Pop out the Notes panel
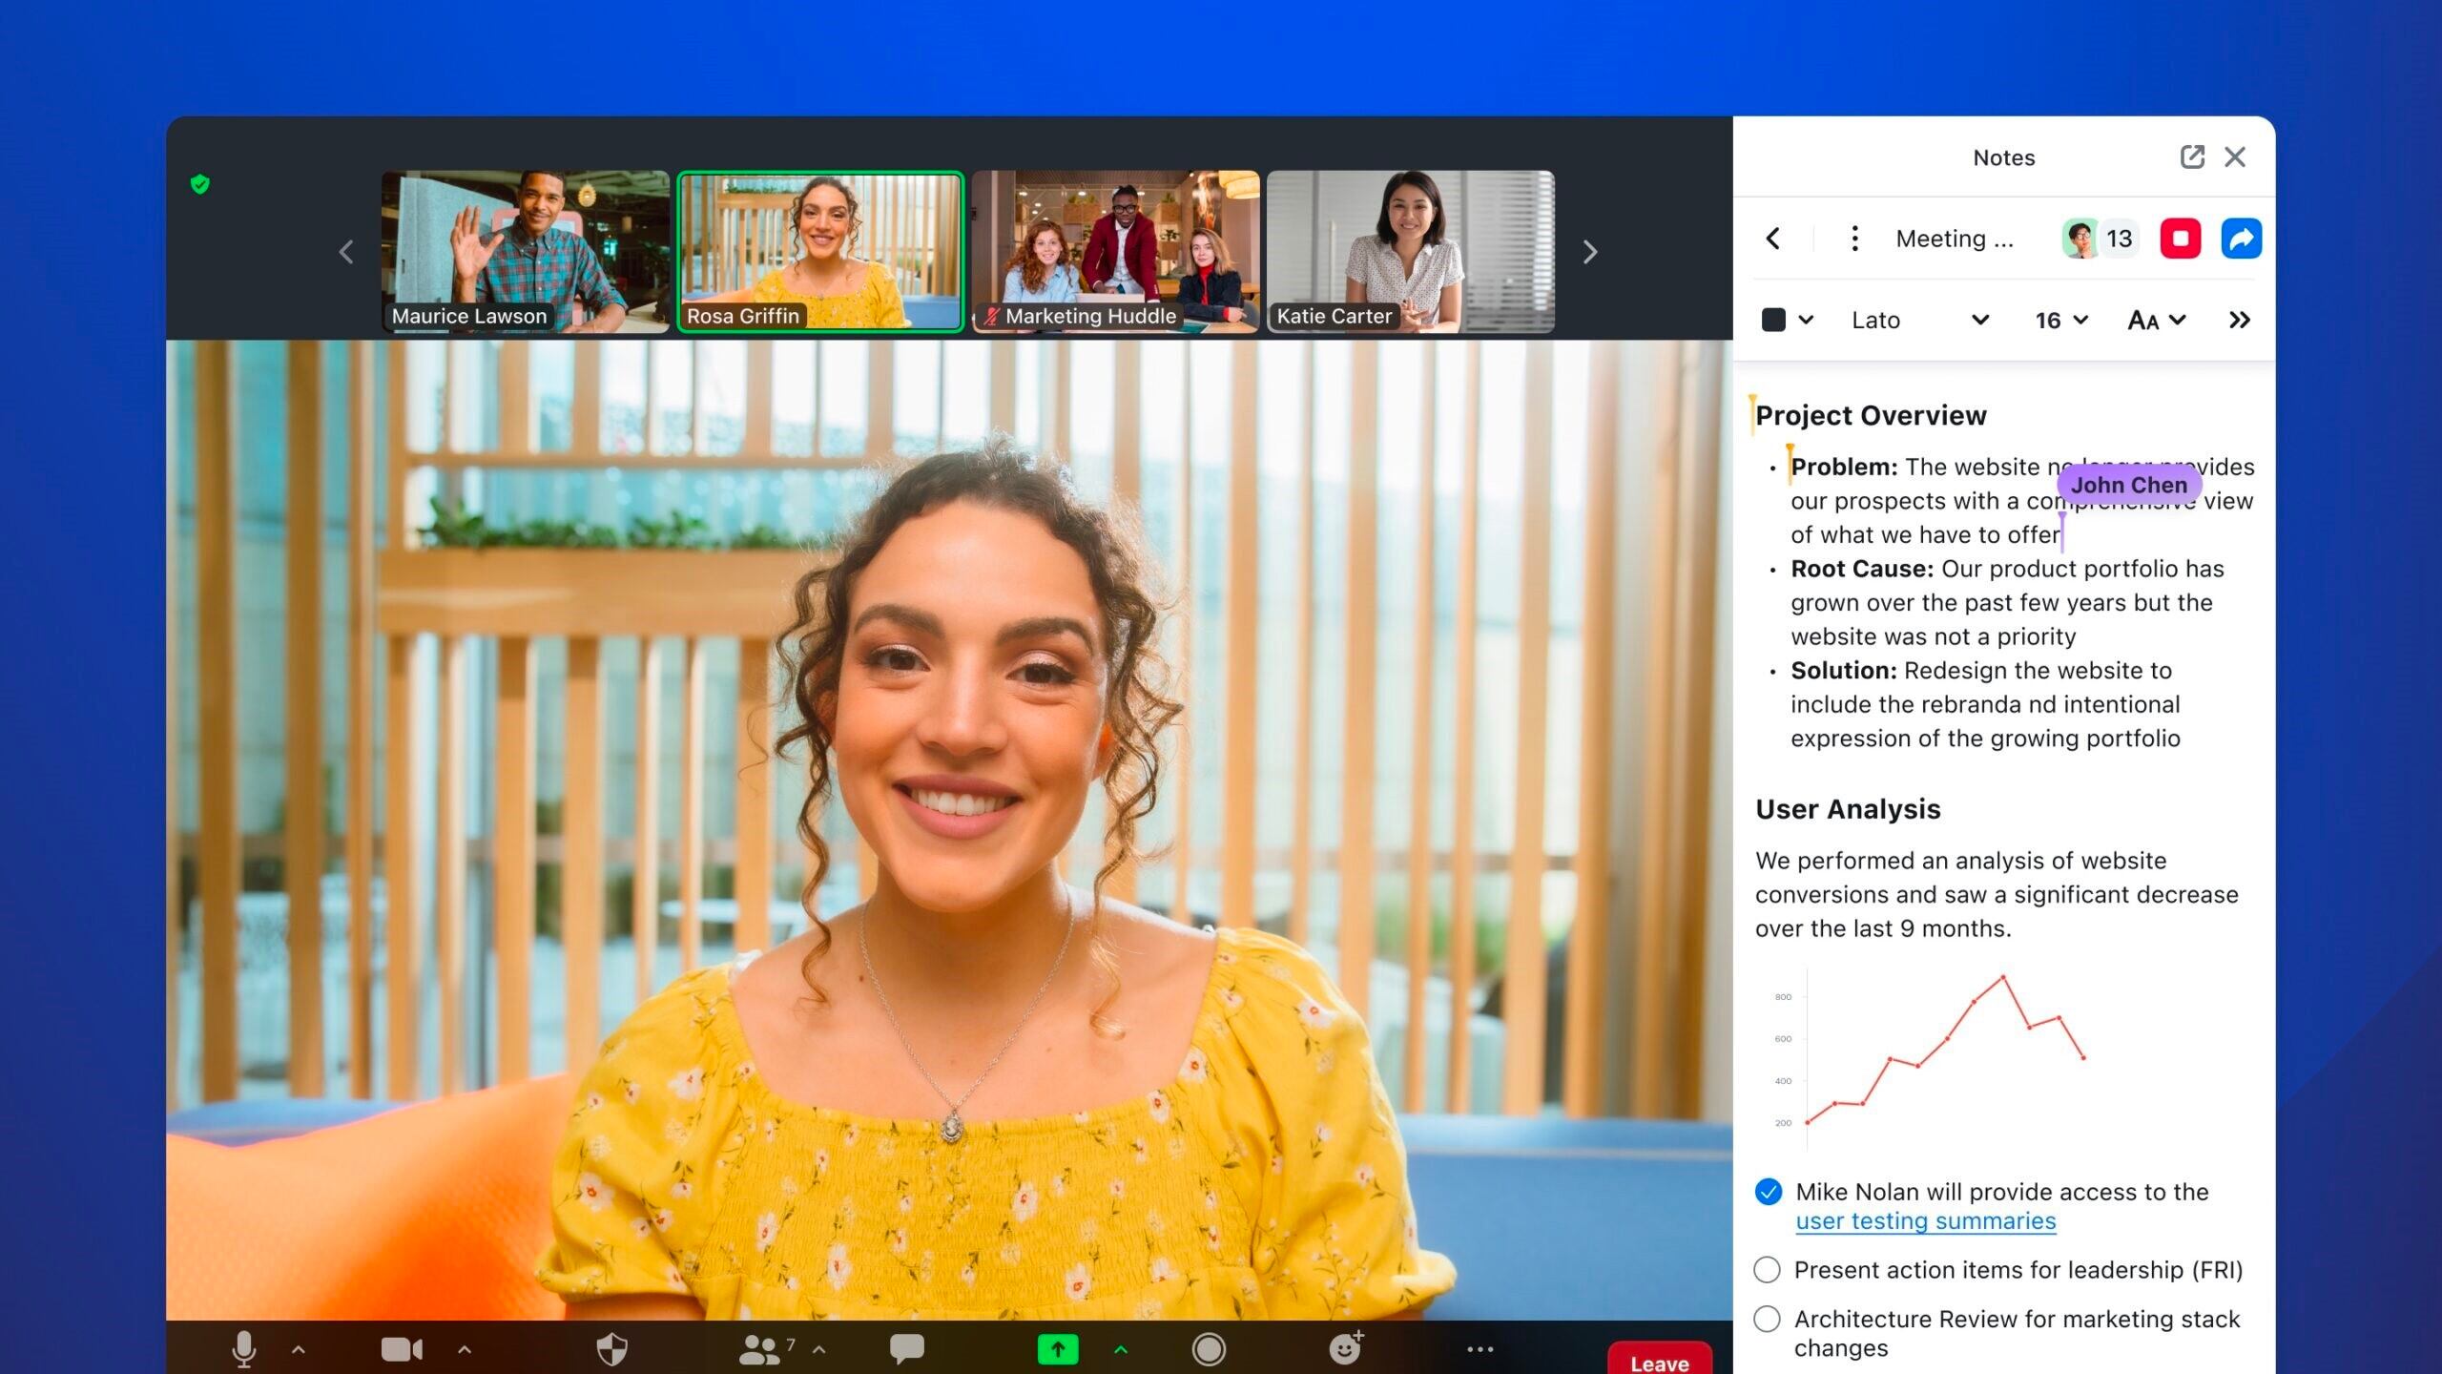The image size is (2442, 1374). (x=2192, y=156)
